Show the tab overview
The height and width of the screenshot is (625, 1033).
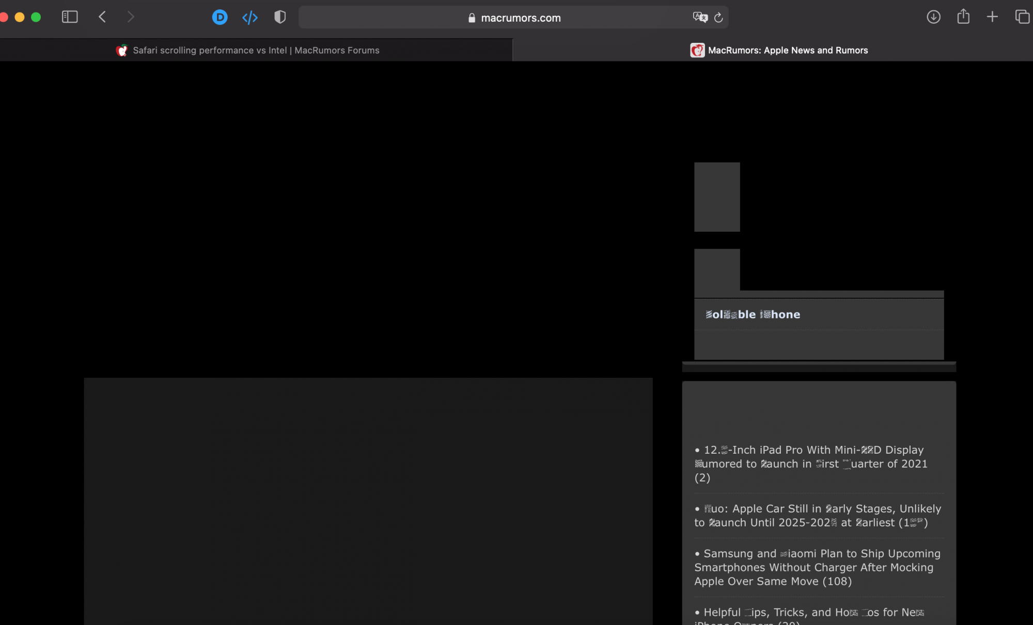pyautogui.click(x=1022, y=17)
